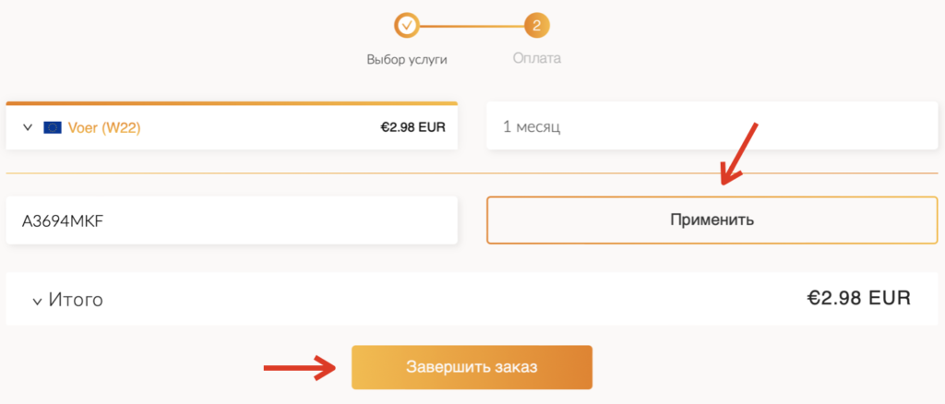Image resolution: width=945 pixels, height=404 pixels.
Task: Finish order with Завершить заказ button
Action: (x=472, y=367)
